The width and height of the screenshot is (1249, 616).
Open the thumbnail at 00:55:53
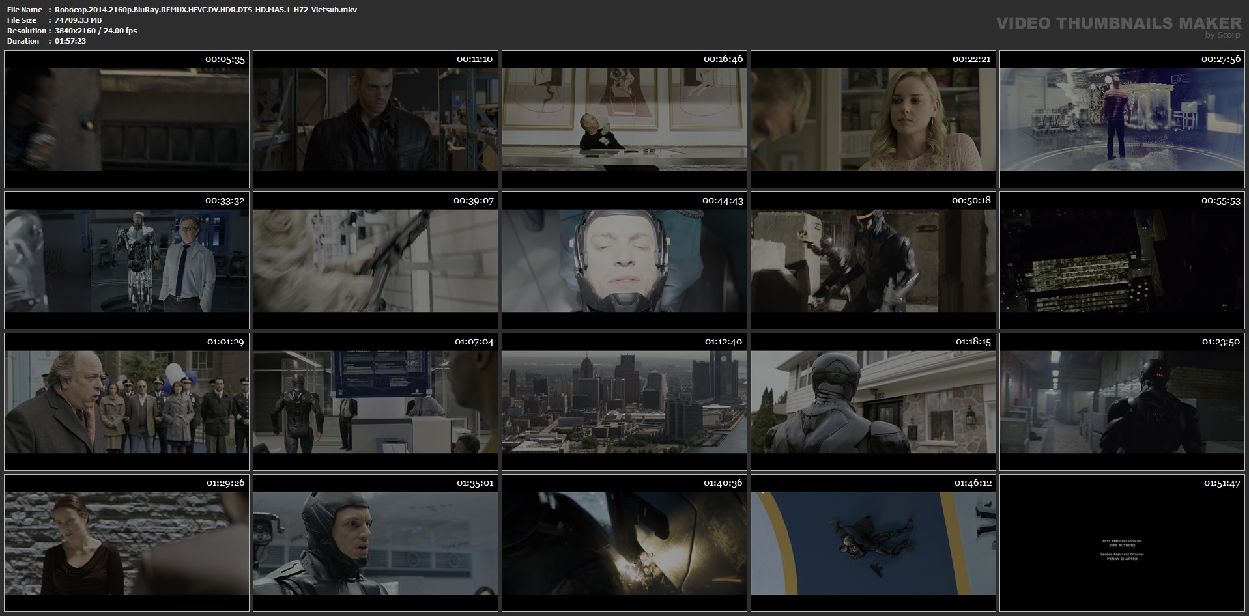(x=1122, y=260)
